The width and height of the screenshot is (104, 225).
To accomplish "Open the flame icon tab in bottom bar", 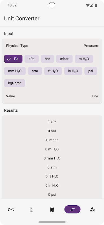I will tap(32, 209).
